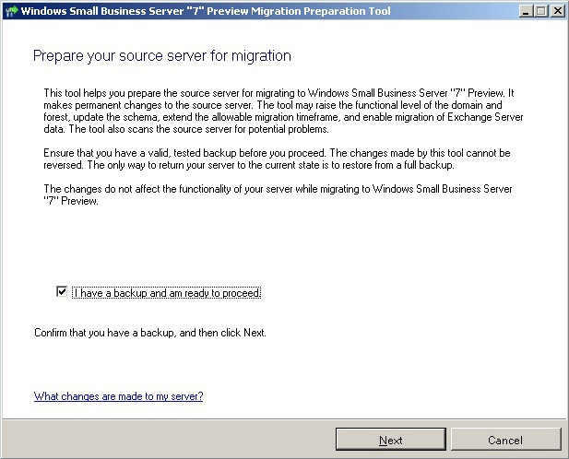Click the "I have a backup and am ready to proceed" label
This screenshot has width=569, height=459.
coord(167,293)
